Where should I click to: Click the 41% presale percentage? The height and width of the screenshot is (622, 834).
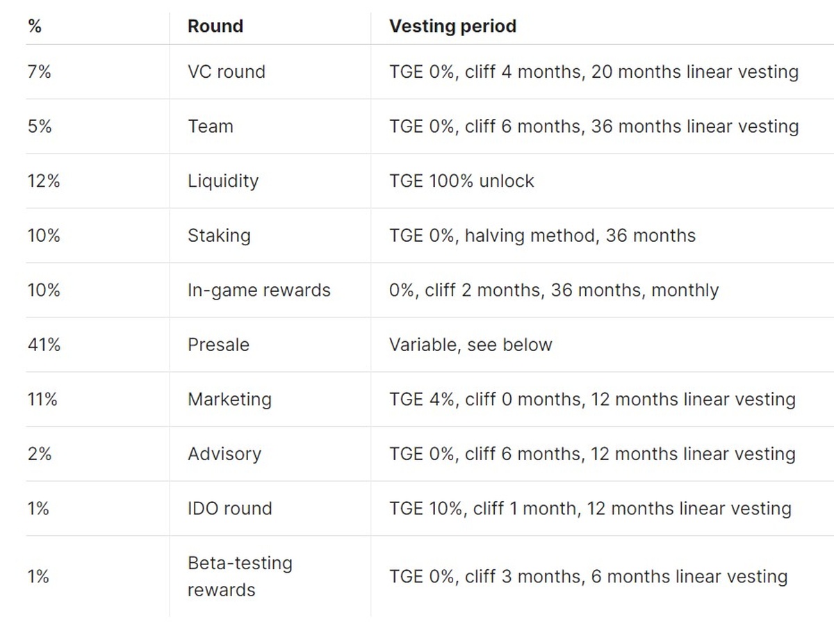pyautogui.click(x=44, y=345)
